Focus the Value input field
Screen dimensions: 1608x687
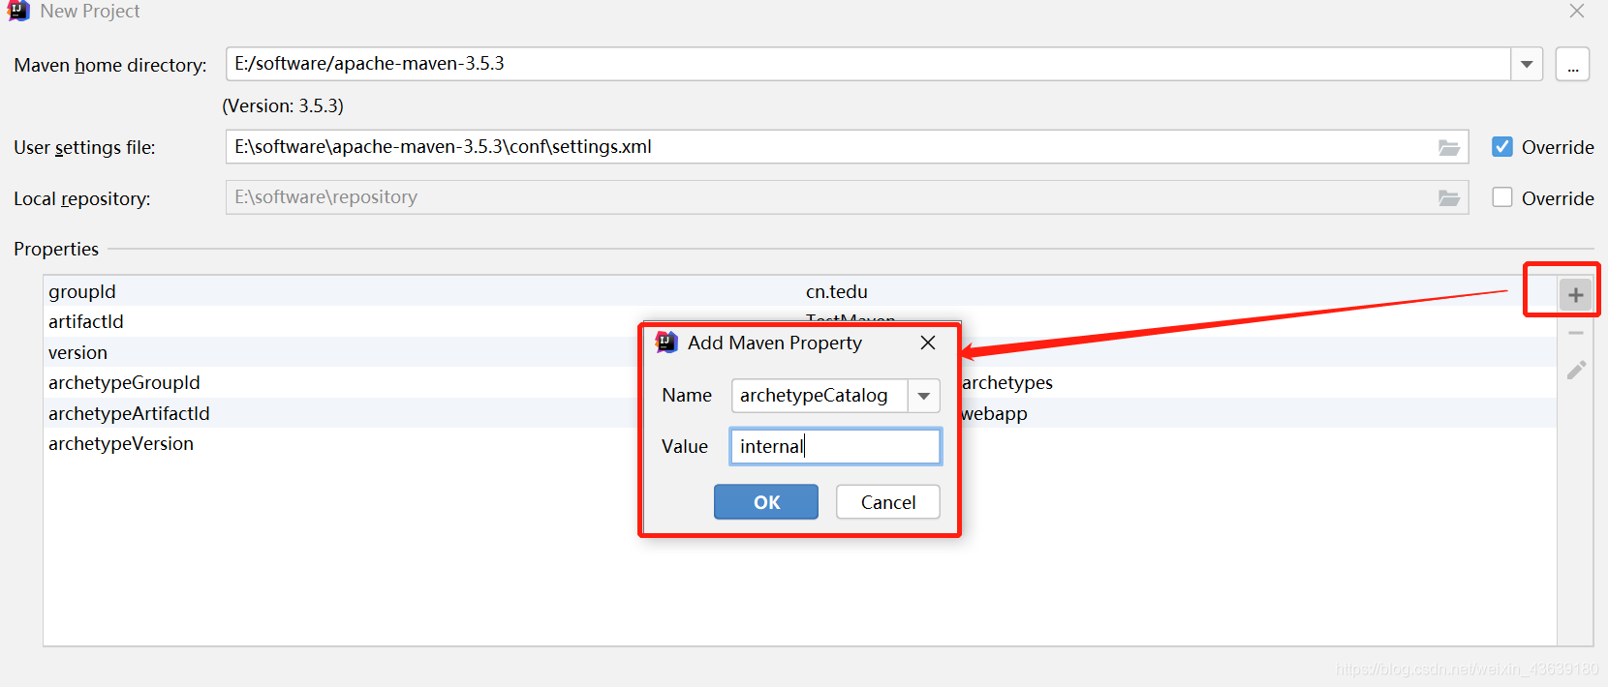[x=835, y=446]
